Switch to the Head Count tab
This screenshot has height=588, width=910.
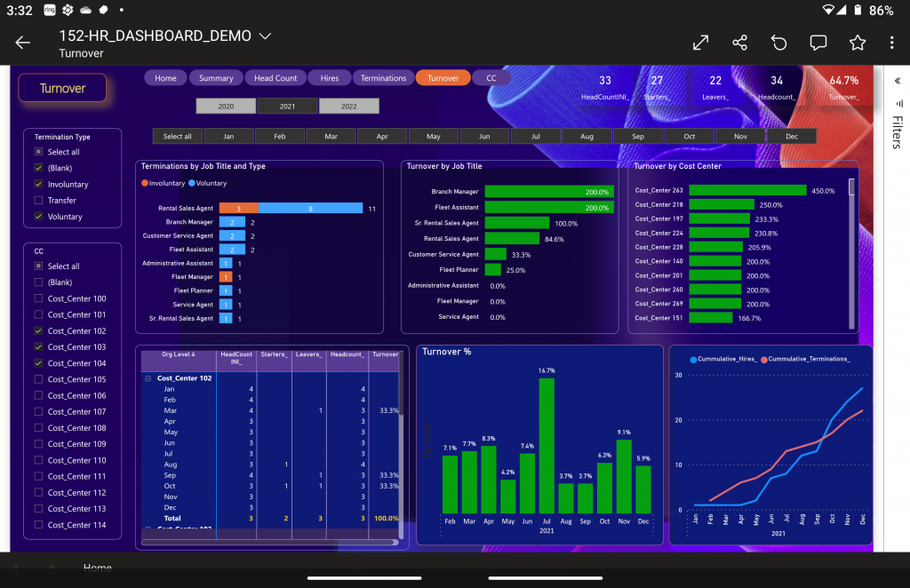click(275, 78)
